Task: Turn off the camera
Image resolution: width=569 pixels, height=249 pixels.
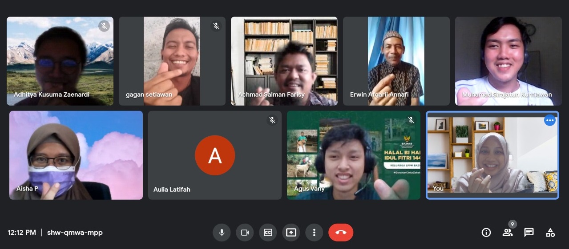Action: [245, 233]
